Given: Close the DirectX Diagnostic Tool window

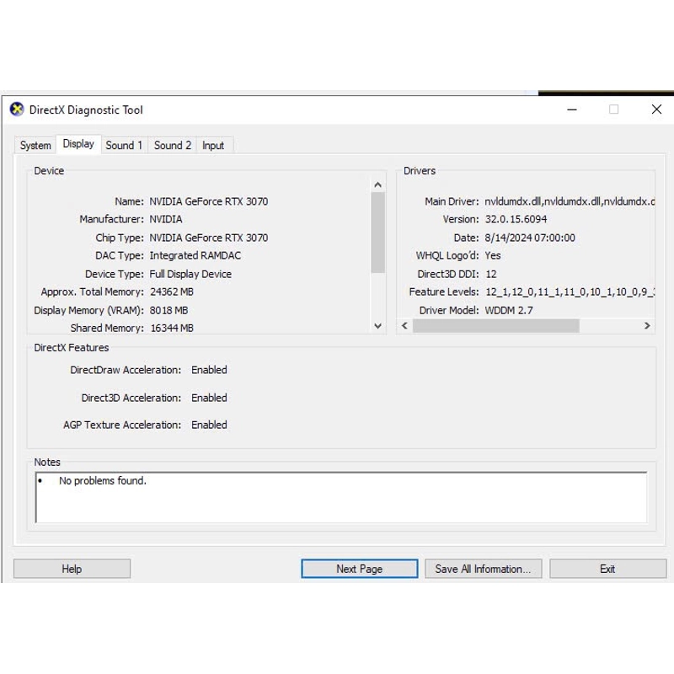Looking at the screenshot, I should coord(656,110).
